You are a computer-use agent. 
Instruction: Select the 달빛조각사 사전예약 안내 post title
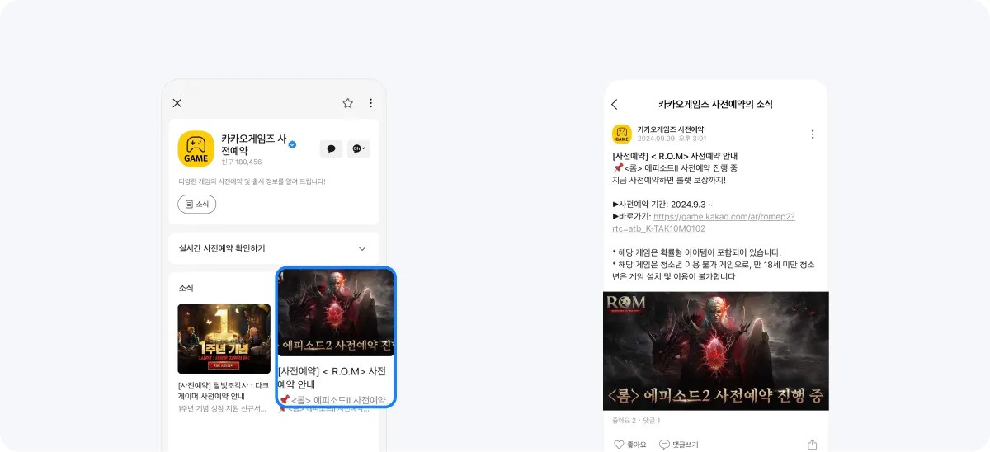224,391
